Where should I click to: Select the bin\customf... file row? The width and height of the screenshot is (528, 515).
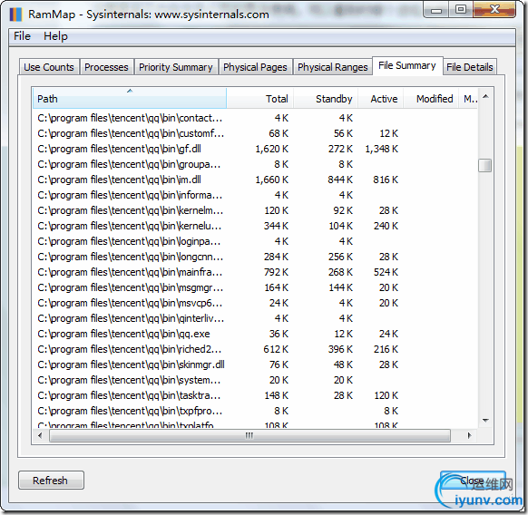[x=255, y=133]
